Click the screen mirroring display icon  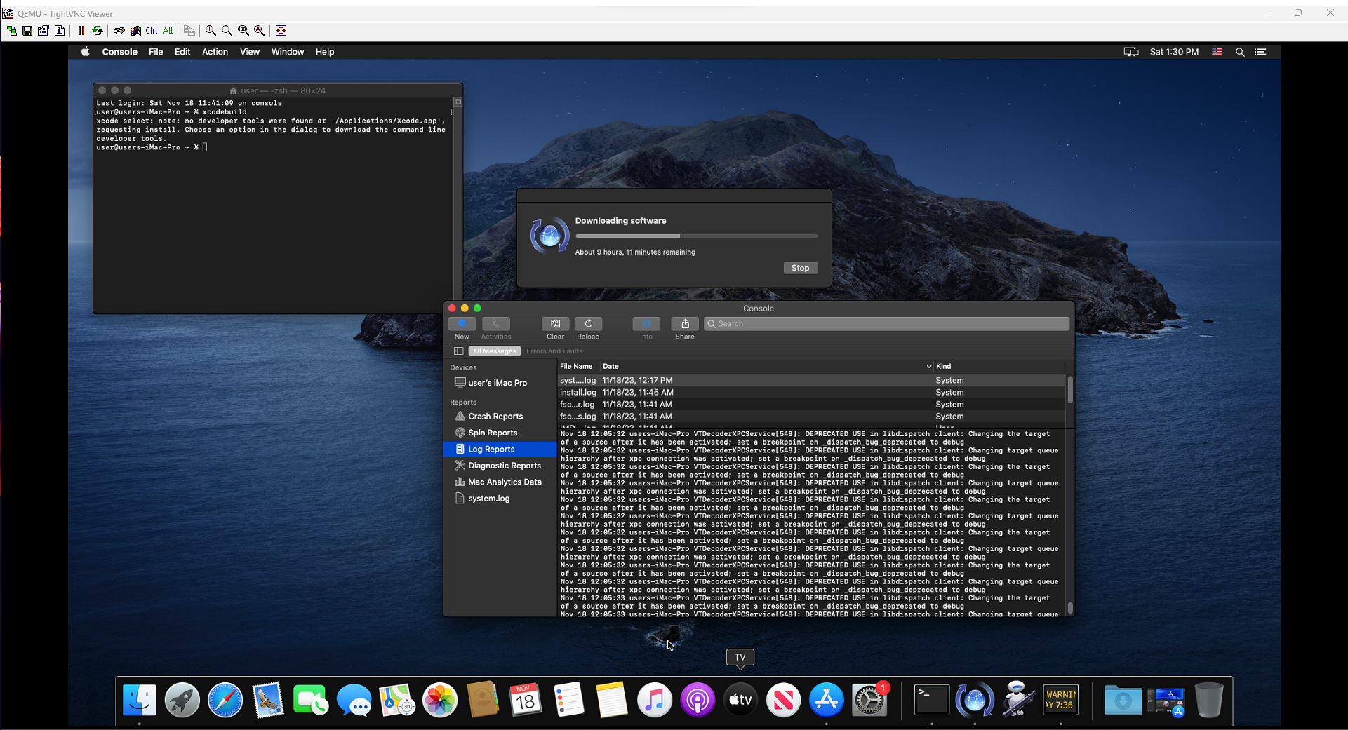(1131, 52)
